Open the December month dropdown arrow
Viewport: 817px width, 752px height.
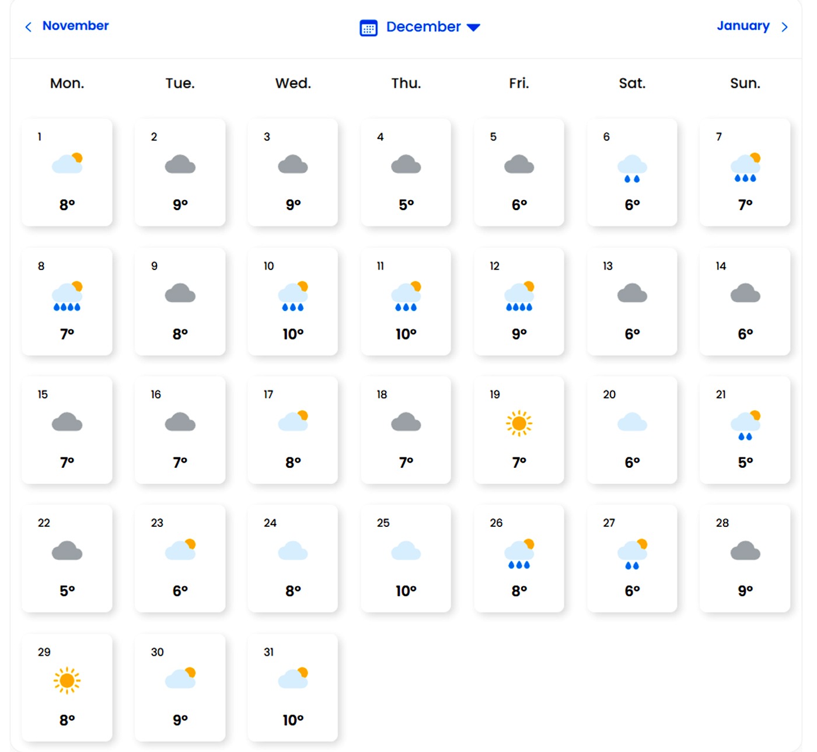coord(473,27)
